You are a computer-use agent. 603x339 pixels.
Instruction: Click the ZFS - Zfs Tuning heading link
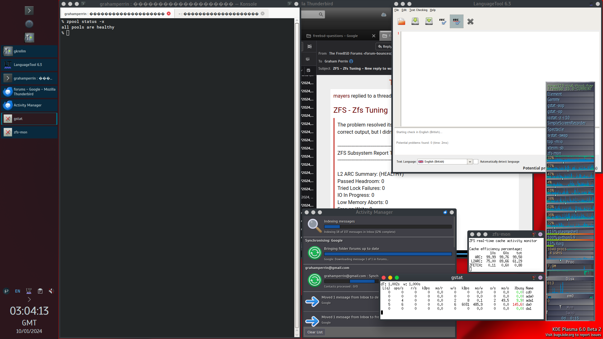point(361,110)
